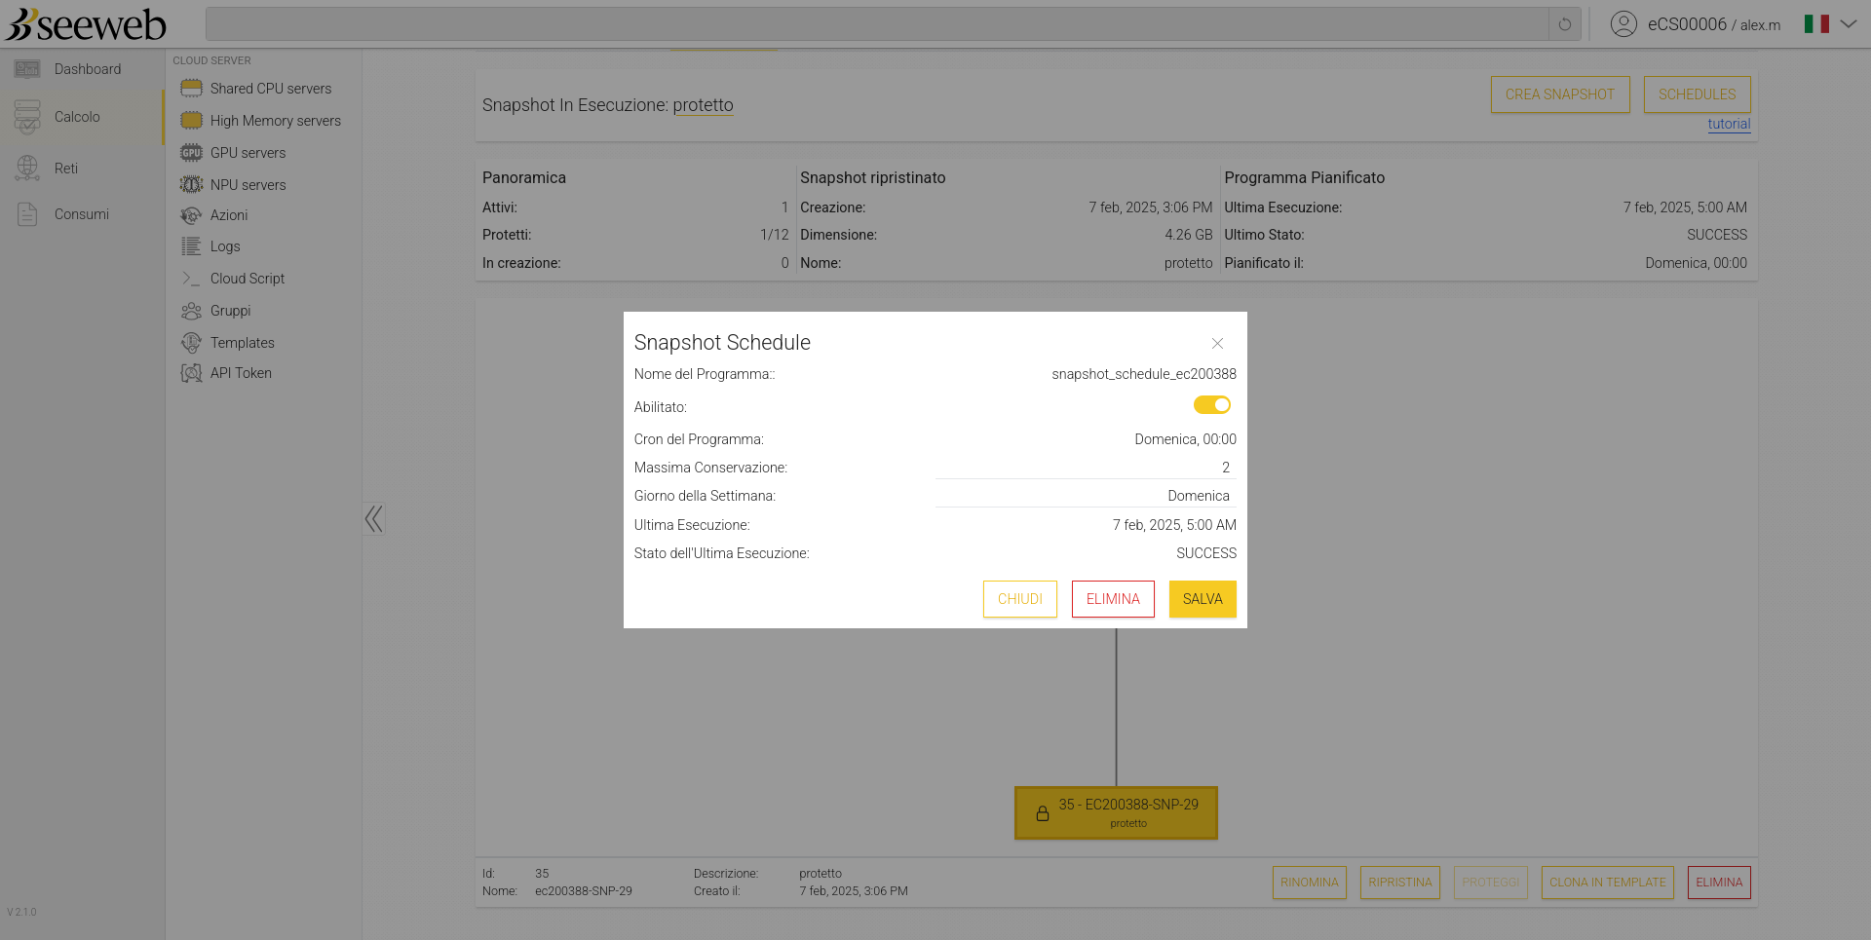Open Templates menu item
The width and height of the screenshot is (1871, 940).
[243, 343]
